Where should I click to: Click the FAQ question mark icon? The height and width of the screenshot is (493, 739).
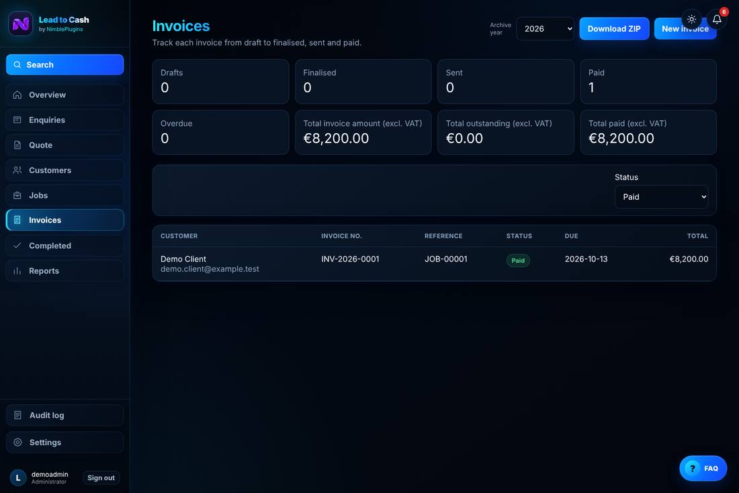pyautogui.click(x=693, y=468)
